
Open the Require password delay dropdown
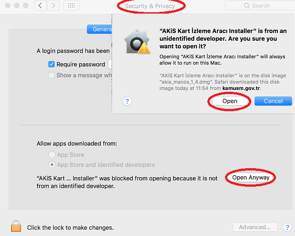pos(110,64)
